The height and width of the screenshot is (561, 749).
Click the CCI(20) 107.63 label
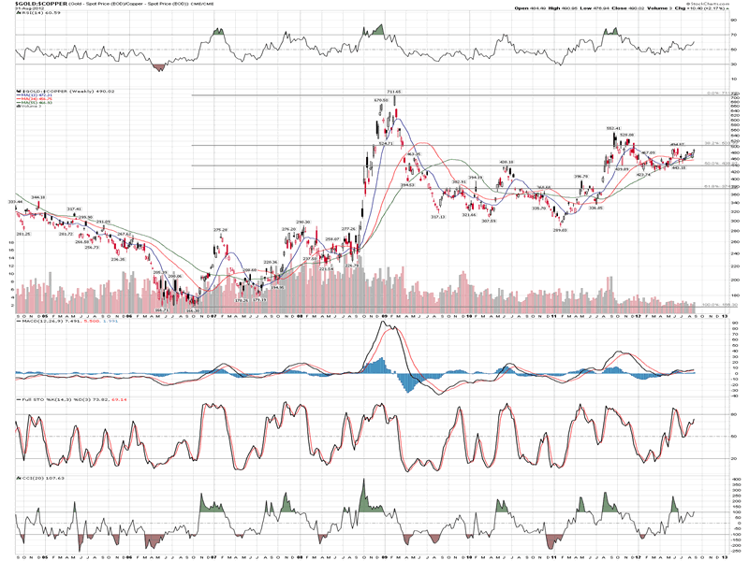click(x=40, y=478)
